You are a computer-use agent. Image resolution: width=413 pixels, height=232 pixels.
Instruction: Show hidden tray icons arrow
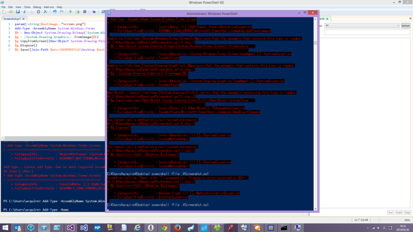[x=368, y=228]
